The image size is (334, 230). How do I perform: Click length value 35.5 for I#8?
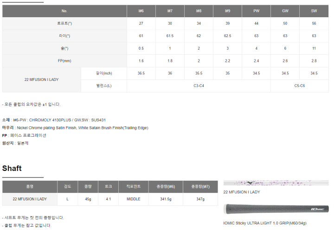199,73
